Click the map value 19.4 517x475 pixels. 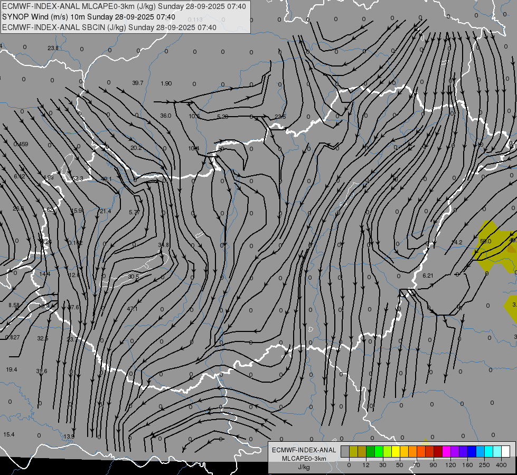coord(12,369)
